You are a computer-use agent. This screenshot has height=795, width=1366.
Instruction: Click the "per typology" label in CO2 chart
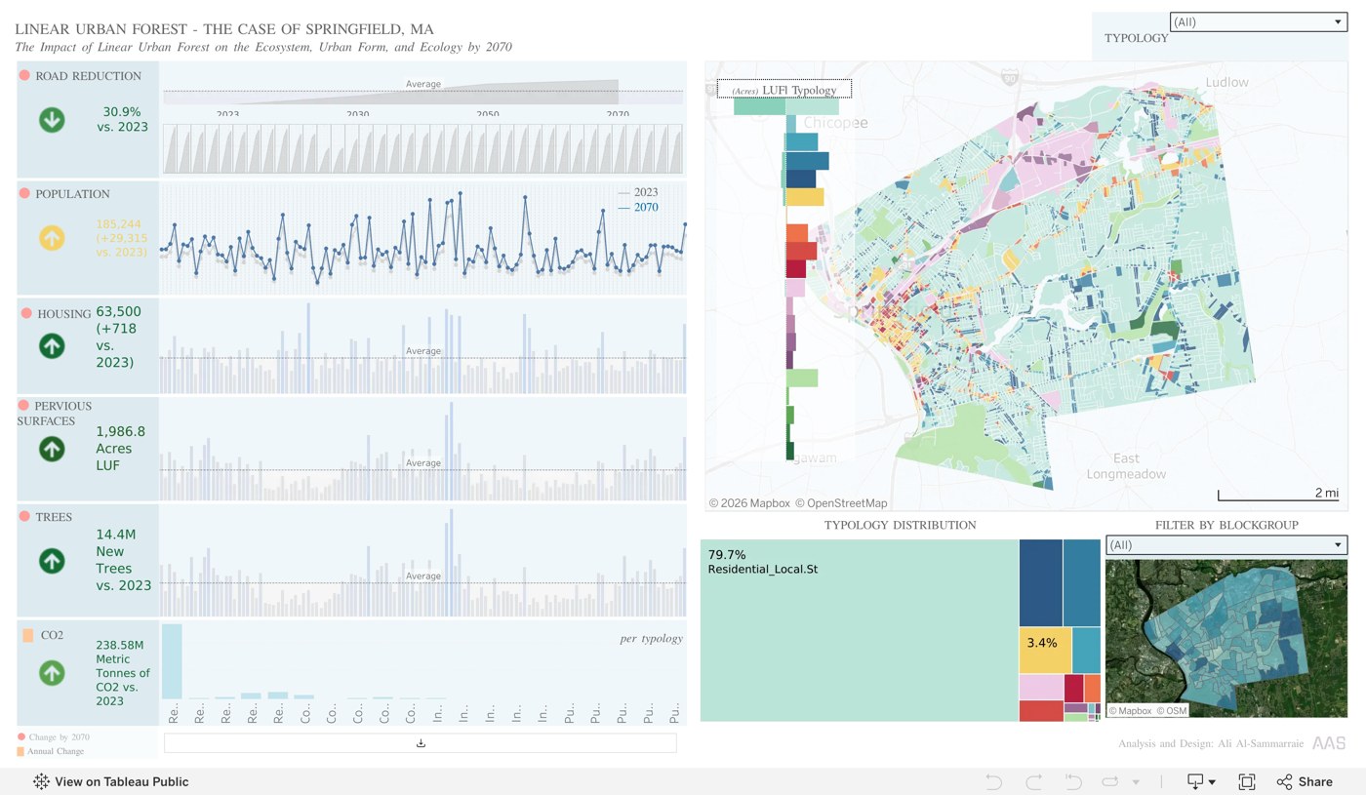[x=652, y=639]
